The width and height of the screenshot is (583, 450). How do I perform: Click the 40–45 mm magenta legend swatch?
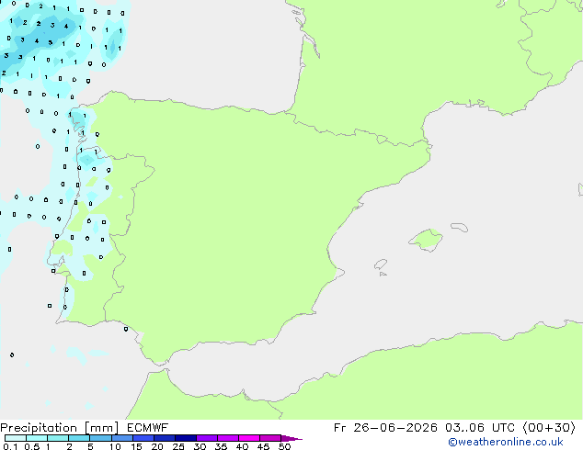pyautogui.click(x=249, y=438)
